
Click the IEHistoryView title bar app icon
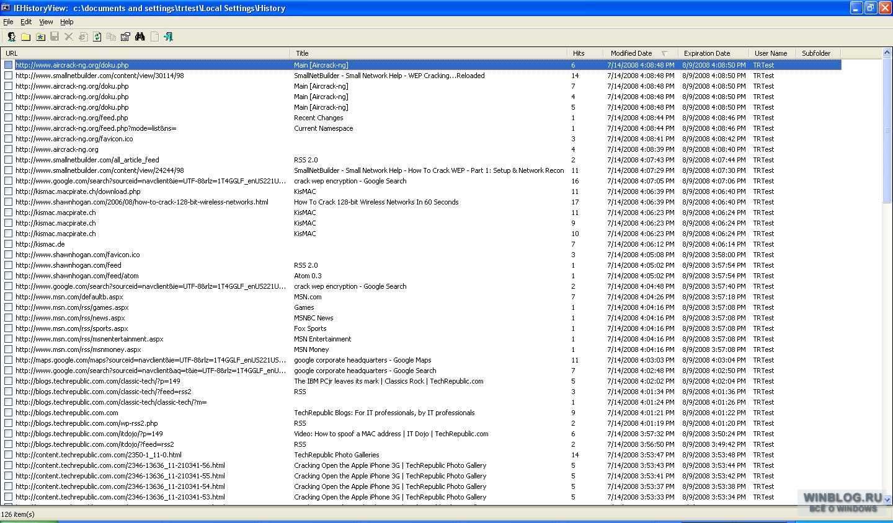[x=6, y=7]
